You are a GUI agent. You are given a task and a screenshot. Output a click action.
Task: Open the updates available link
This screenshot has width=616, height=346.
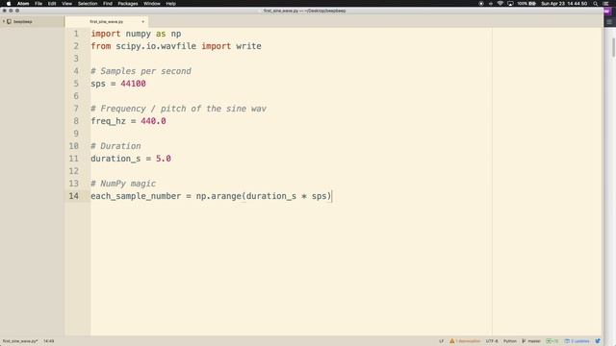click(577, 341)
